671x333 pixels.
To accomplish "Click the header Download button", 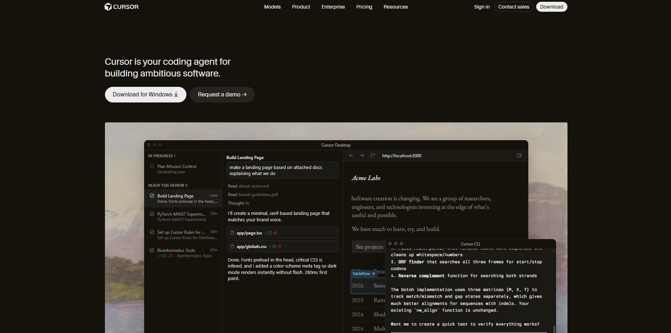I will click(551, 7).
